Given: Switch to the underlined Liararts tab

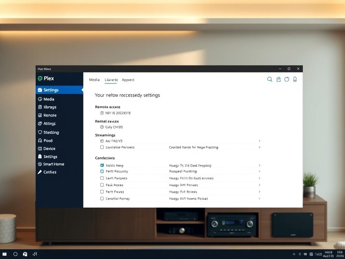Looking at the screenshot, I should click(111, 80).
